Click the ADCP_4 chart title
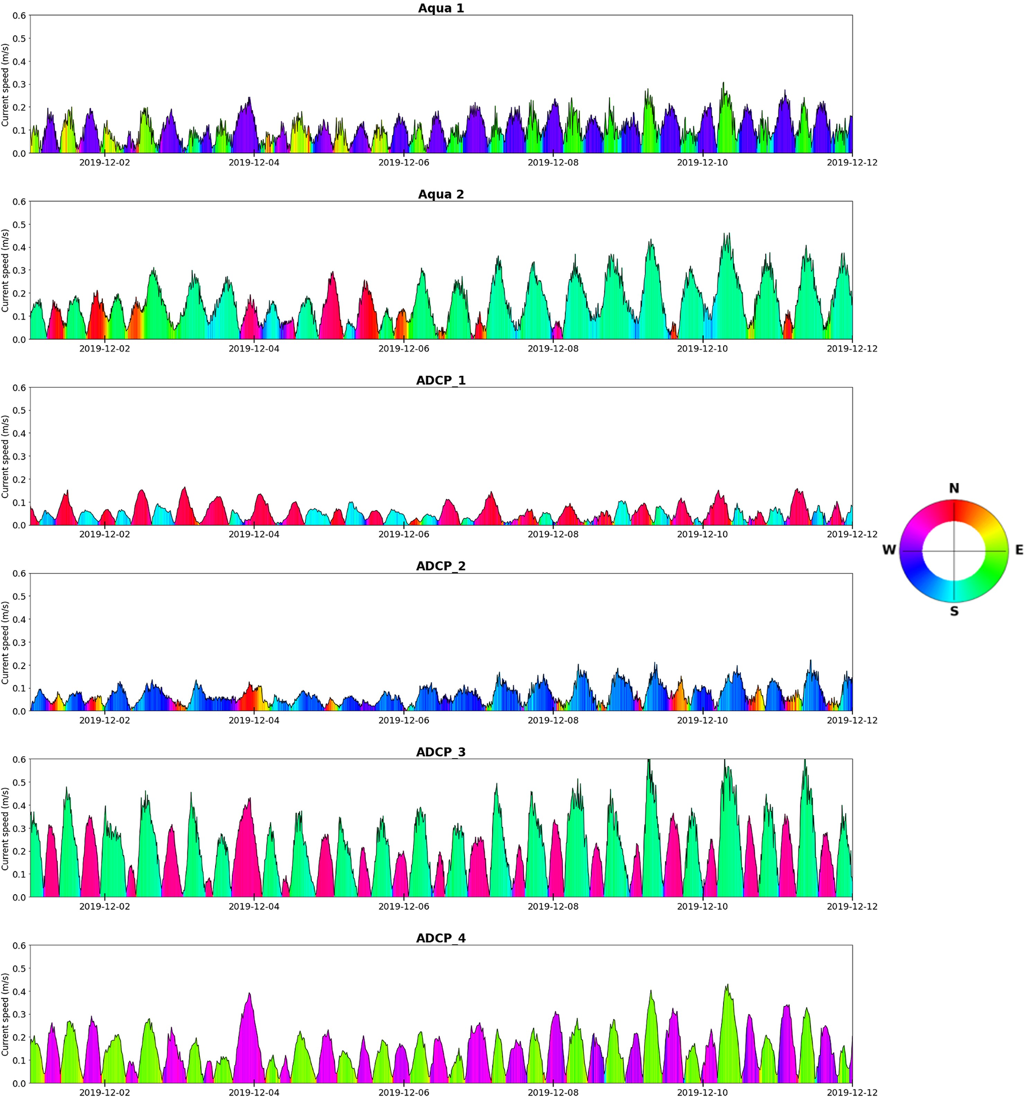 tap(441, 938)
